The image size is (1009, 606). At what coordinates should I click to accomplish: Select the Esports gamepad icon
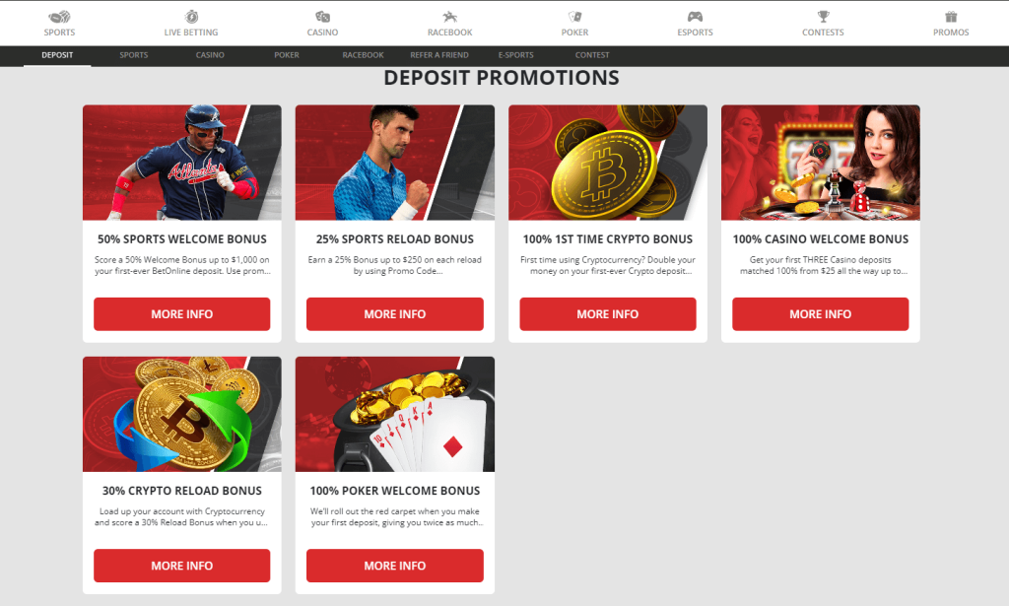(x=695, y=18)
